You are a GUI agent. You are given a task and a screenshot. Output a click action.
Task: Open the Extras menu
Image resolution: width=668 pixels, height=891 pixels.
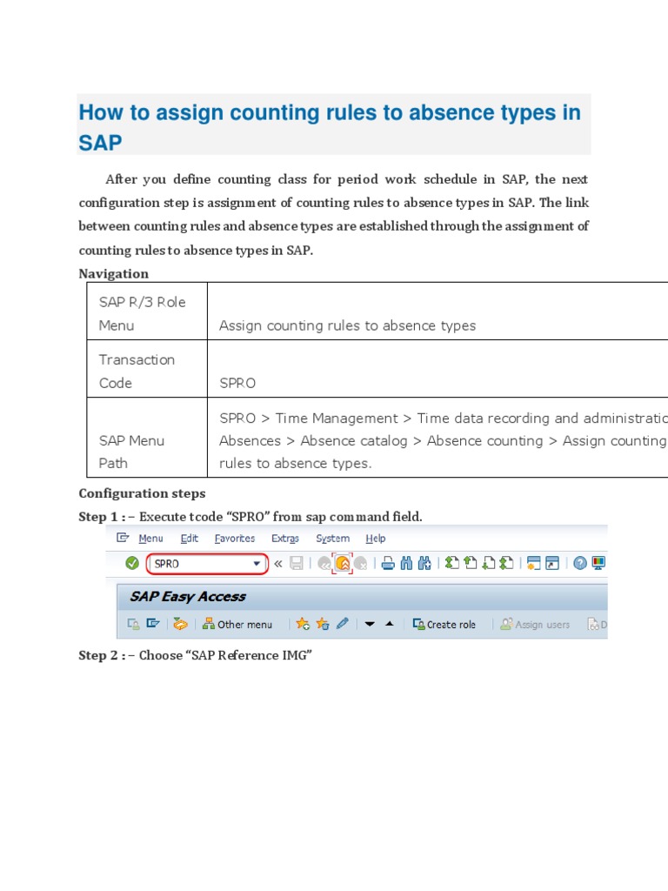(285, 538)
